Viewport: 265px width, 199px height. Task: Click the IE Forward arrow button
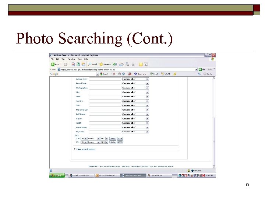tap(66, 64)
